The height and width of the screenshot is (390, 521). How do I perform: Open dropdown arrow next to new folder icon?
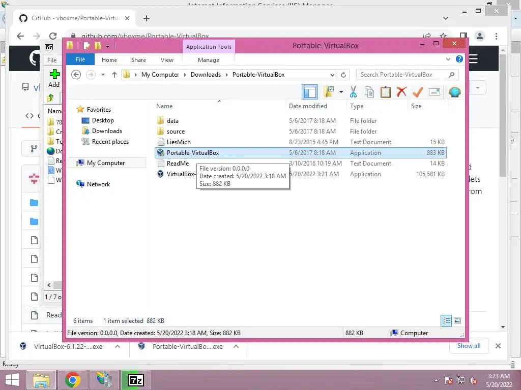[x=341, y=92]
